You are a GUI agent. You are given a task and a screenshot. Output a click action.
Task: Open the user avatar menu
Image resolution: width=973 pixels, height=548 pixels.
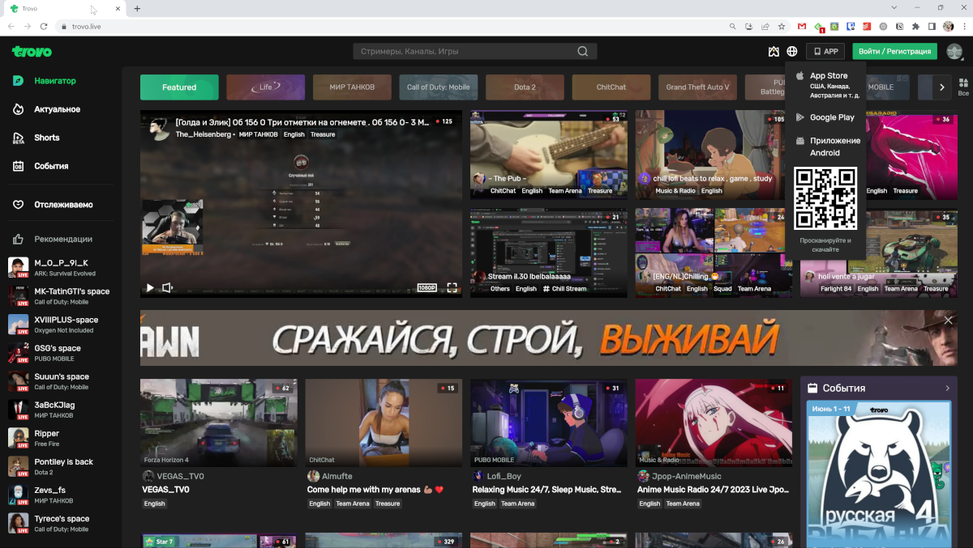pos(954,52)
